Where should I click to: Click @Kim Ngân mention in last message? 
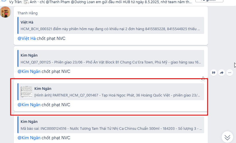[x=29, y=138]
